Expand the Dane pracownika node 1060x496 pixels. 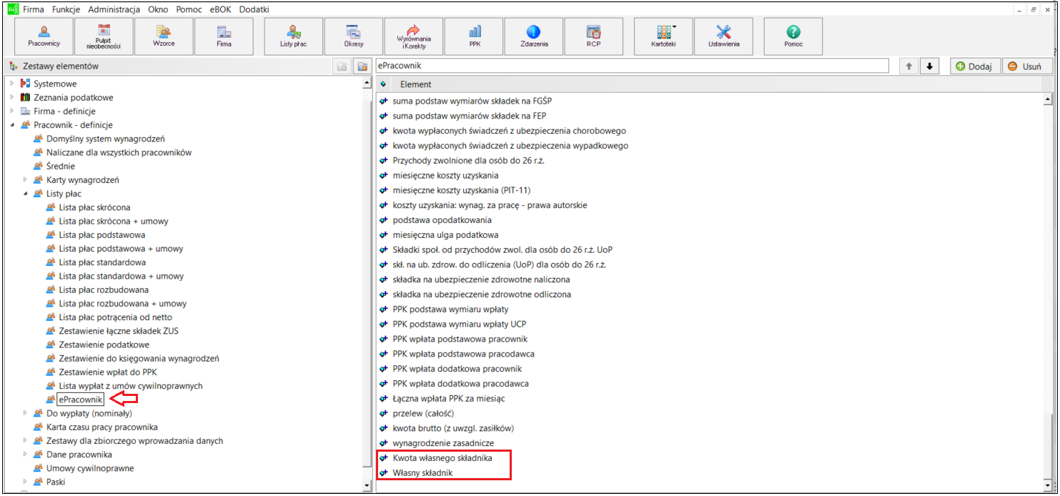(x=25, y=455)
